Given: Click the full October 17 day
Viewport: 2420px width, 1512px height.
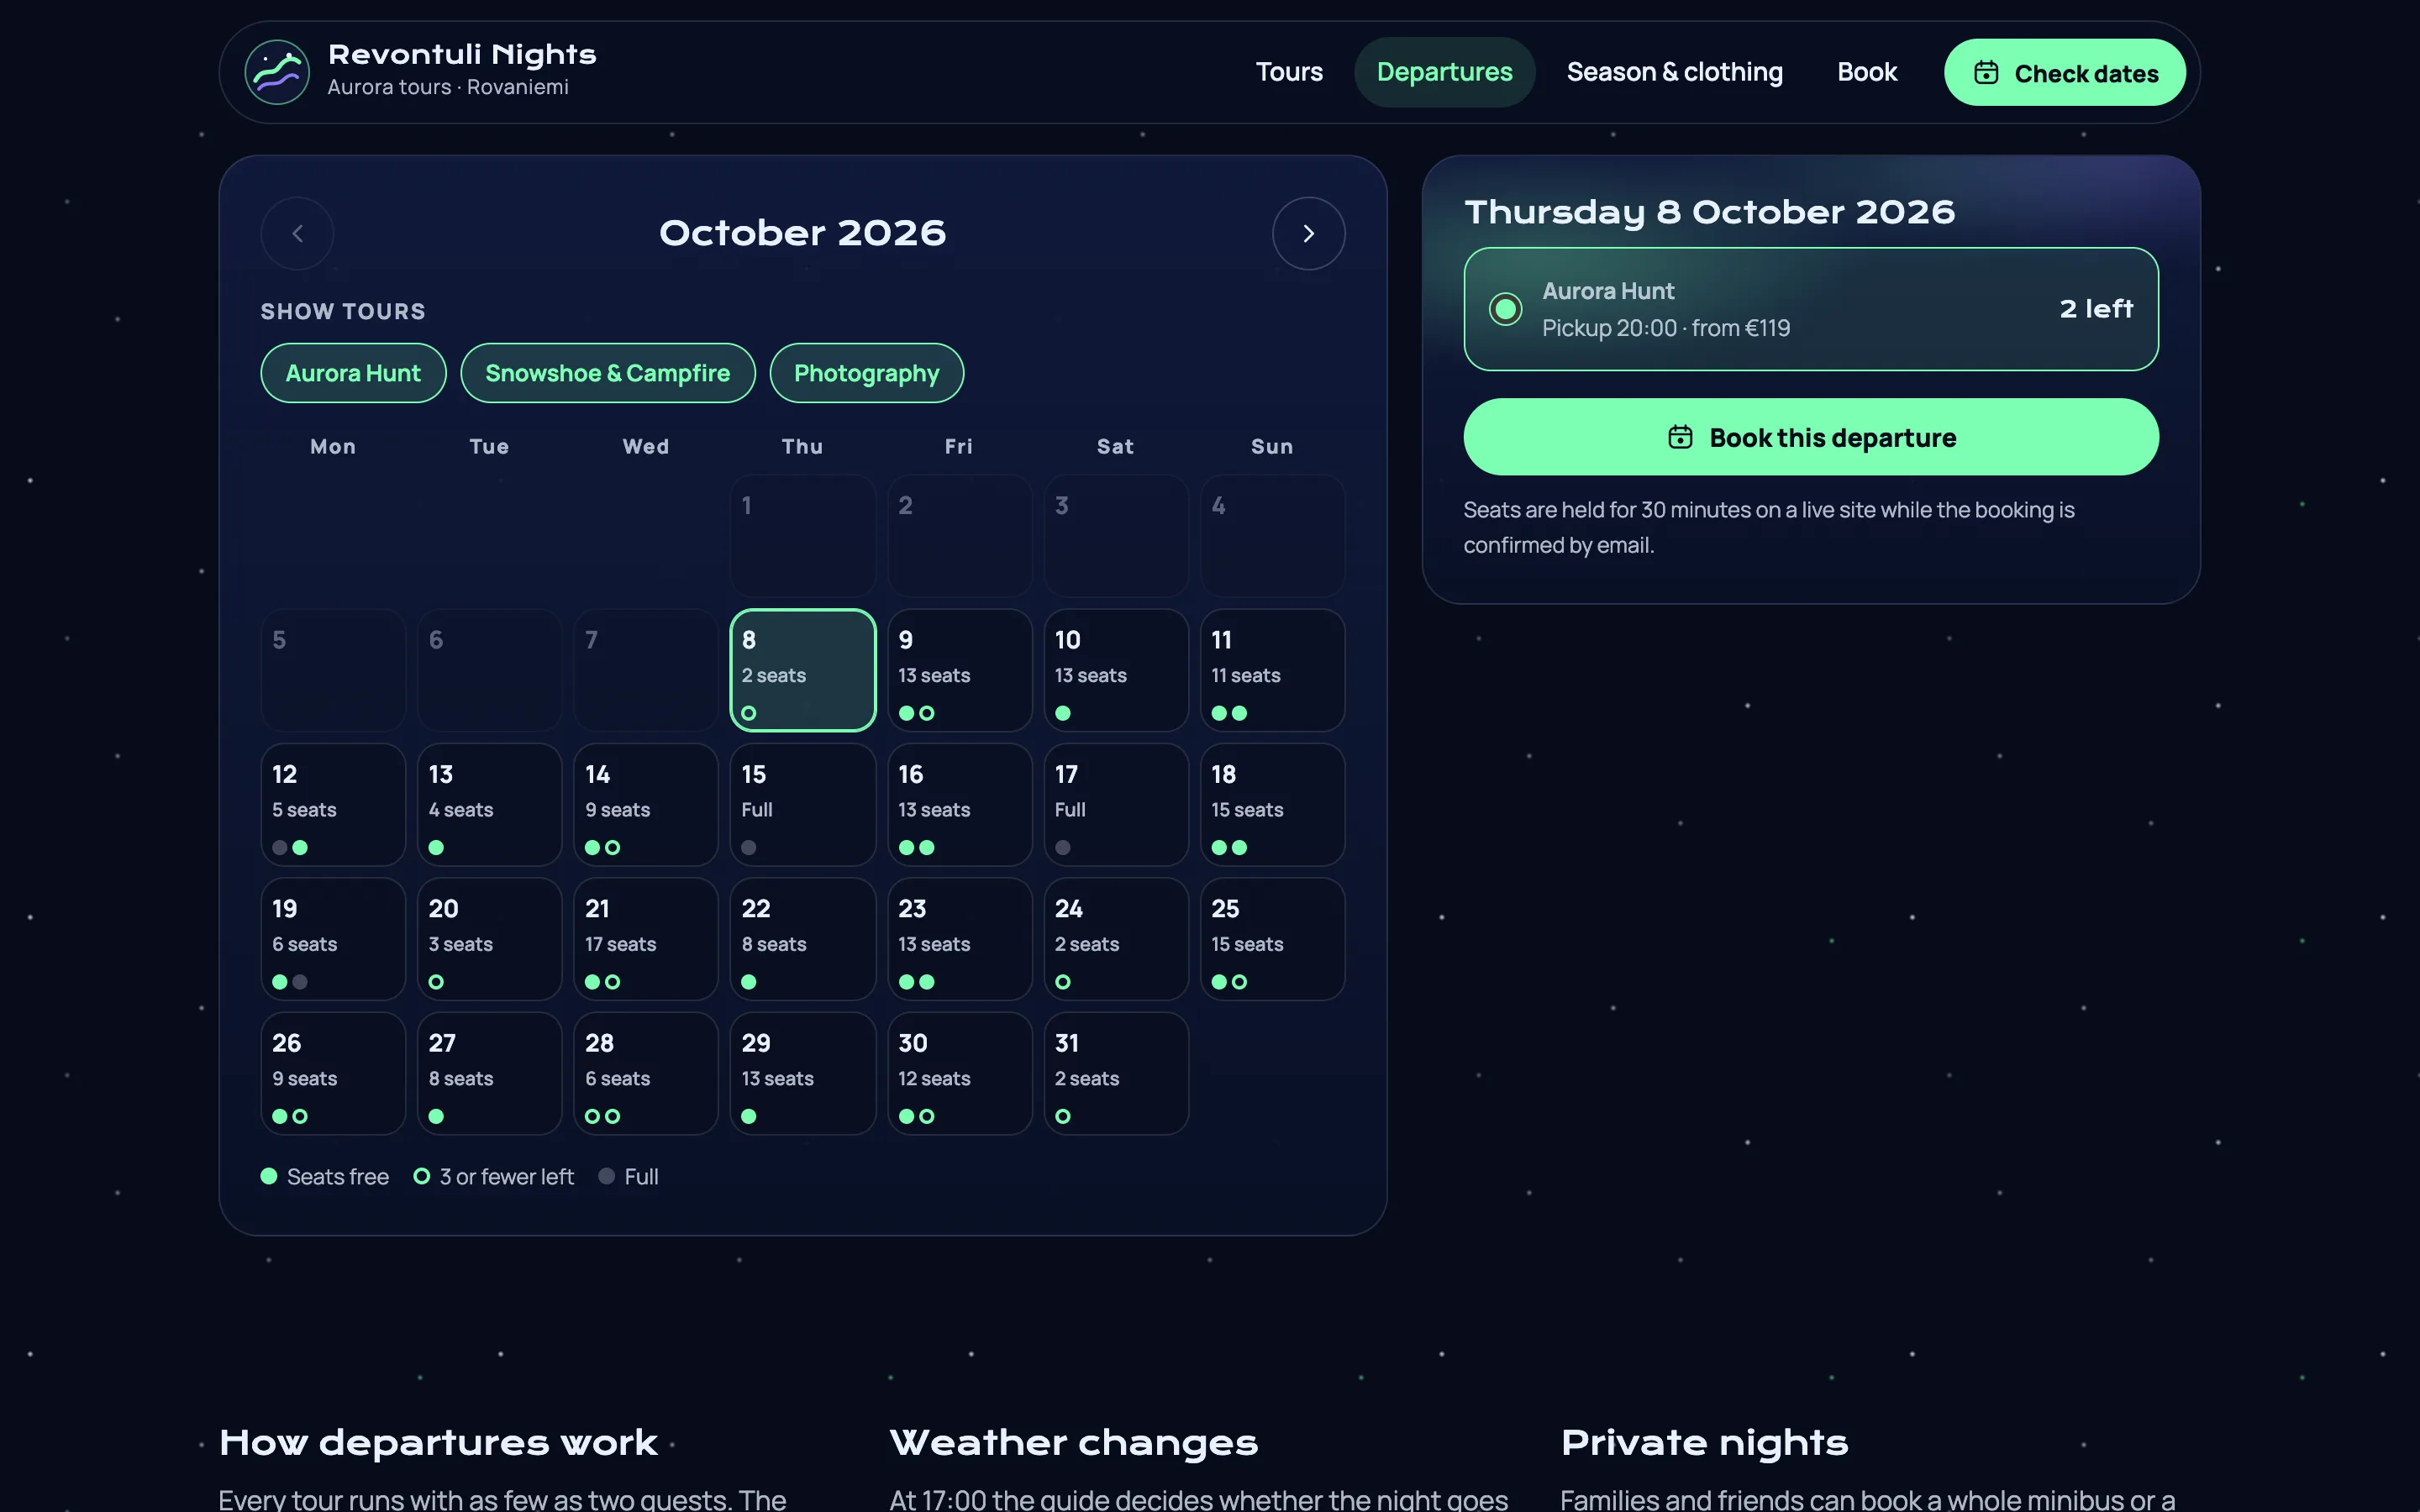Looking at the screenshot, I should 1116,804.
